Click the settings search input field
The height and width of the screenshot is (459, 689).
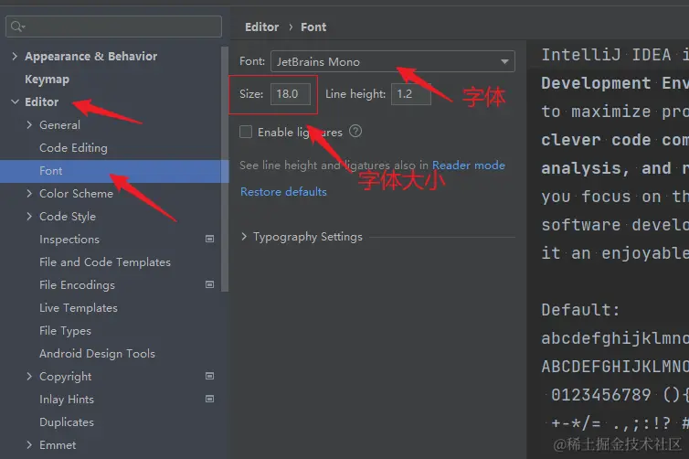coord(114,27)
